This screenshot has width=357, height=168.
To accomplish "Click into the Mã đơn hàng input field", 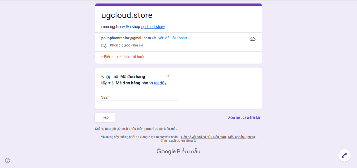I will tap(140, 98).
